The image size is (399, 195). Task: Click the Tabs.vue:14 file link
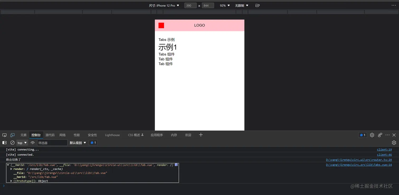[x=359, y=165]
